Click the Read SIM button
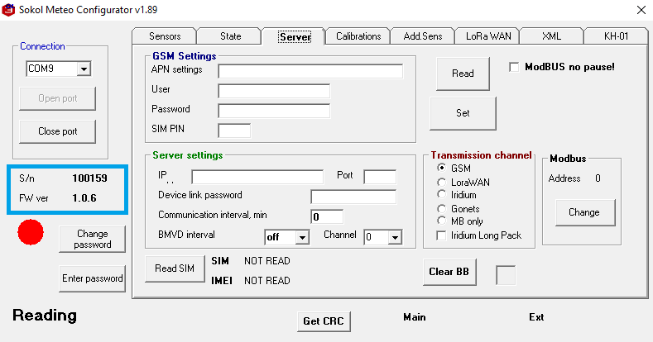Screen dimensions: 653x342 [175, 268]
